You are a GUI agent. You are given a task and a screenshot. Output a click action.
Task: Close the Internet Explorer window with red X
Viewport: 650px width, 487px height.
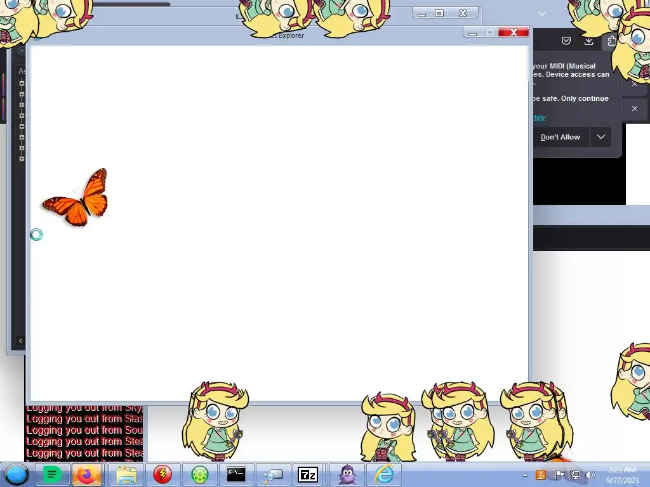[x=514, y=32]
